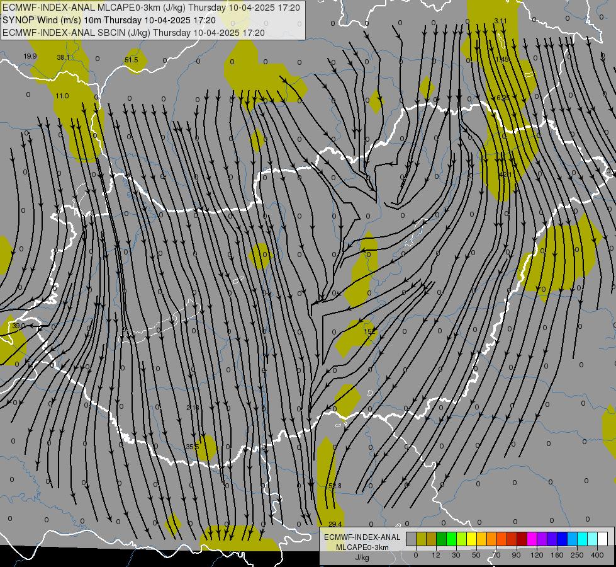Viewport: 616px width, 567px height.
Task: Select the cyan swatch right of legend tick 250
Action: (583, 539)
